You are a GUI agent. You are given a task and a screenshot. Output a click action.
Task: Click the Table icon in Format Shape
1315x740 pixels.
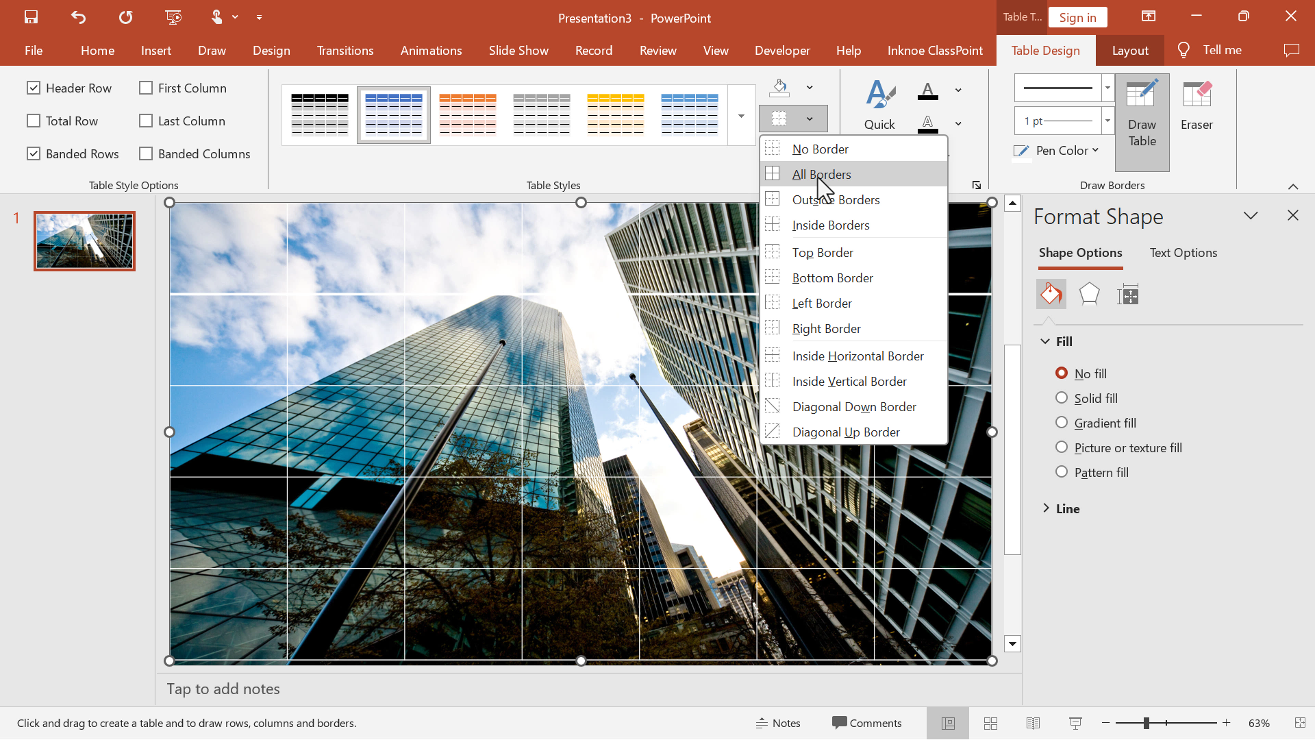(1131, 294)
